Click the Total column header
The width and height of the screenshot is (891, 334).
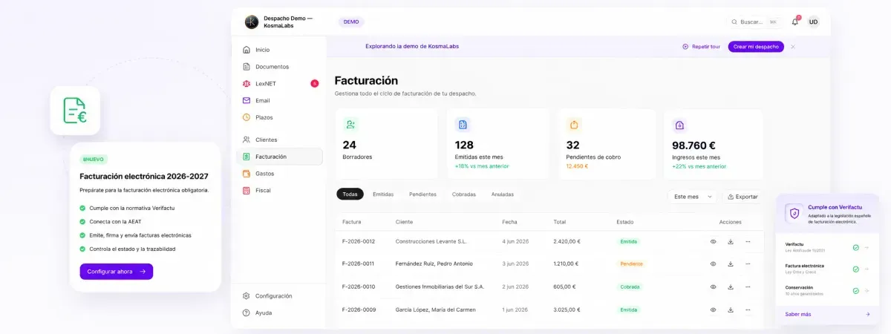click(560, 222)
